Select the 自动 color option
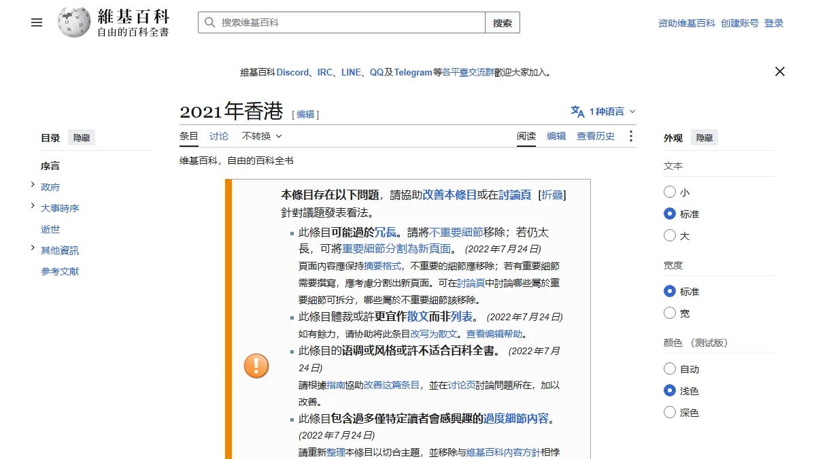 pos(670,369)
